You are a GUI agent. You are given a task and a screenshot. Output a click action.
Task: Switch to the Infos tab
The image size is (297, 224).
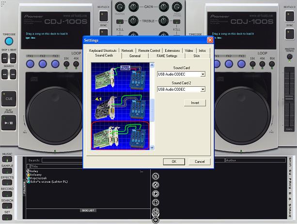[x=202, y=50]
